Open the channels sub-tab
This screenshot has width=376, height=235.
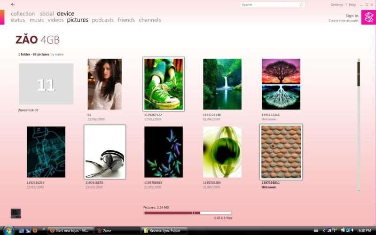(x=150, y=20)
